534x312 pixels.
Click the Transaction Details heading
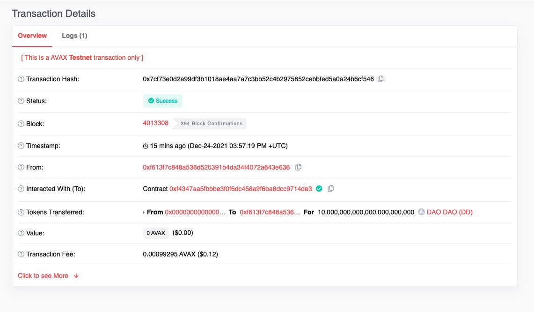pos(53,14)
